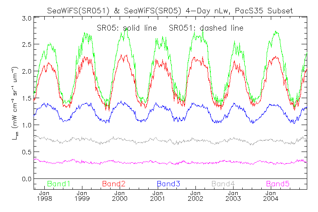This screenshot has height=212, width=318.
Task: Click the Lwn y-axis units title
Action: click(x=14, y=103)
